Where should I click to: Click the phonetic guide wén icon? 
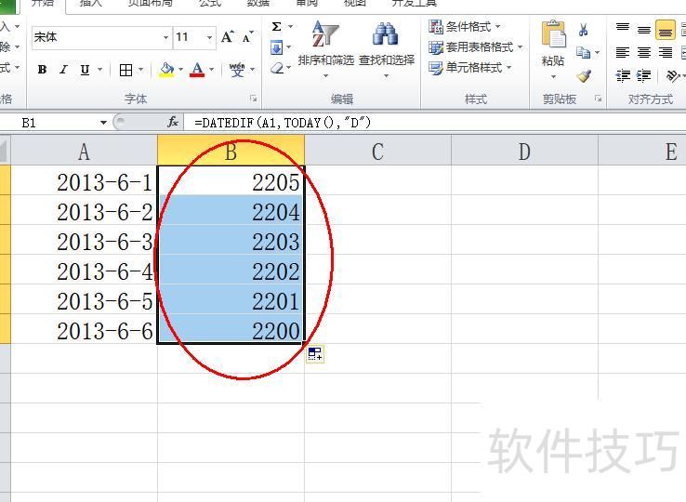tap(237, 70)
